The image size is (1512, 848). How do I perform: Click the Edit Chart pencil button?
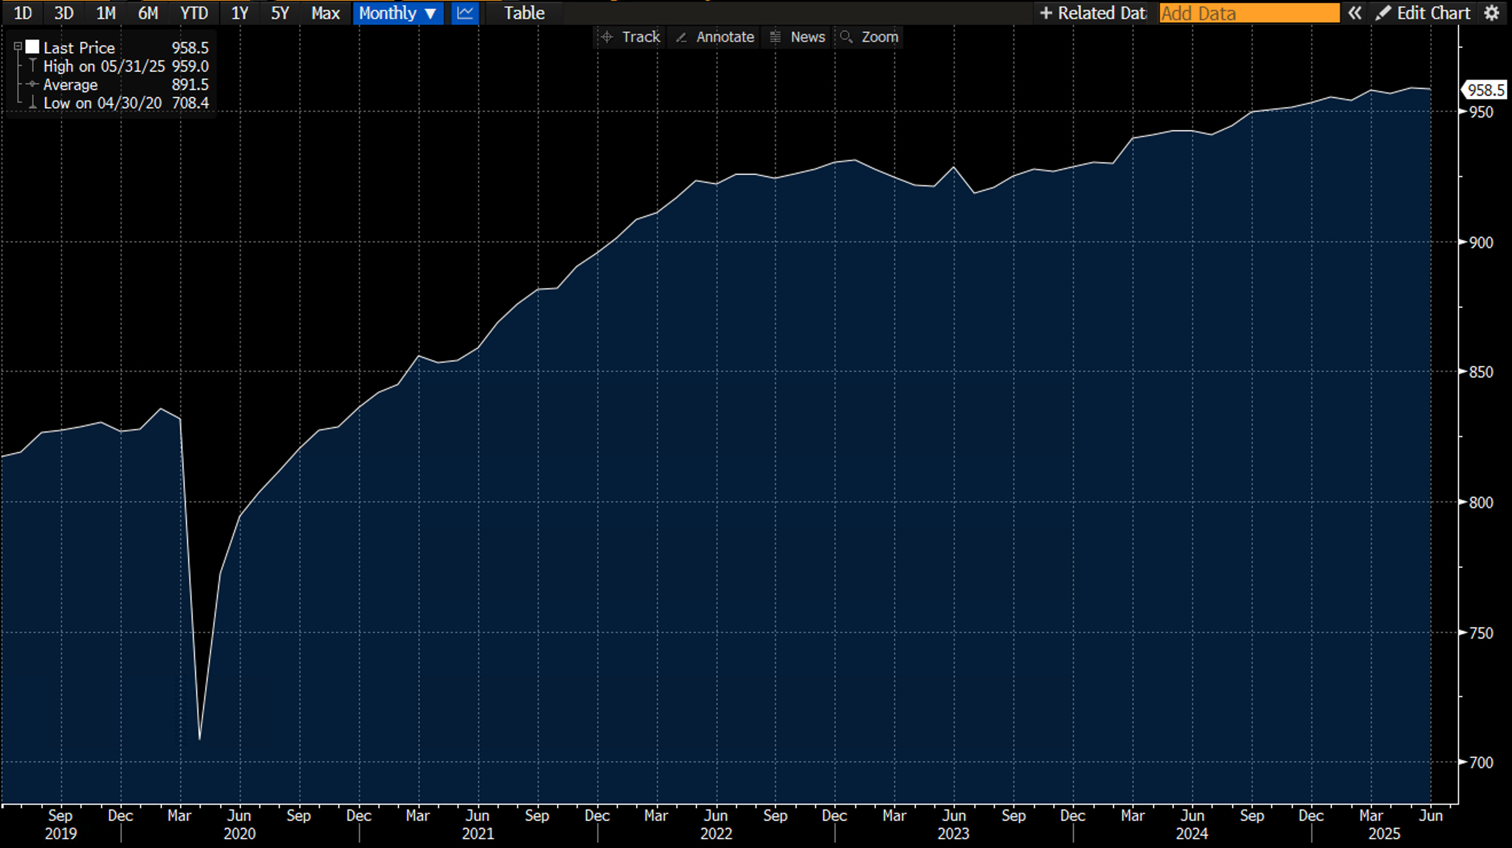point(1423,13)
